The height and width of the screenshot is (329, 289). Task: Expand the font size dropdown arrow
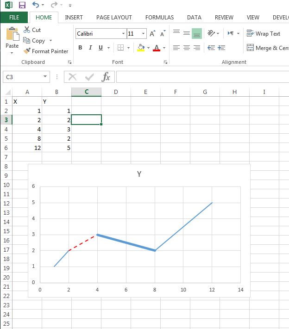coord(143,34)
